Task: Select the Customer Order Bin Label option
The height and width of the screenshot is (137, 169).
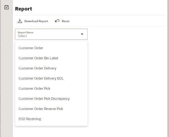Action: [x=38, y=58]
